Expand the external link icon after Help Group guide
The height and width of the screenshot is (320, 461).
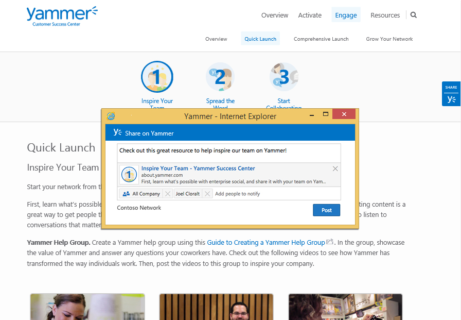coord(330,242)
